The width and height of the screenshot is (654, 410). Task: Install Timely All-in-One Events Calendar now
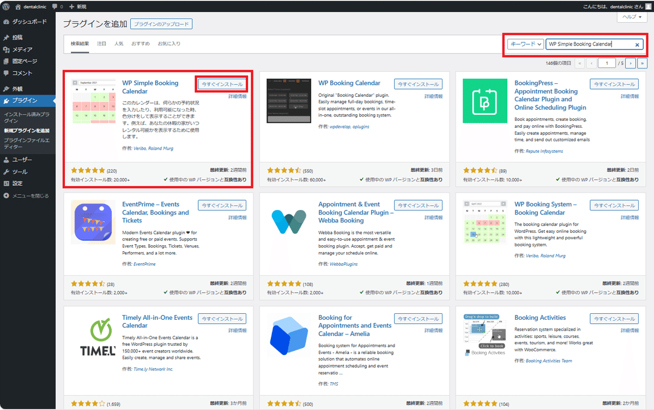[x=222, y=319]
